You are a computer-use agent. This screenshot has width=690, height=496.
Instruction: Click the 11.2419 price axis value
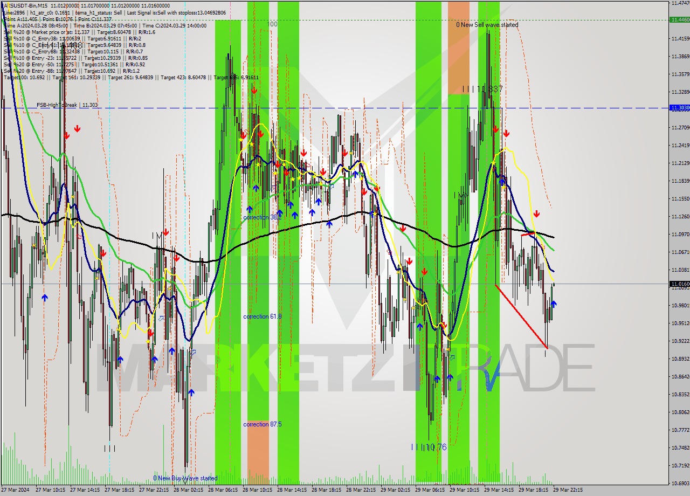(681, 145)
